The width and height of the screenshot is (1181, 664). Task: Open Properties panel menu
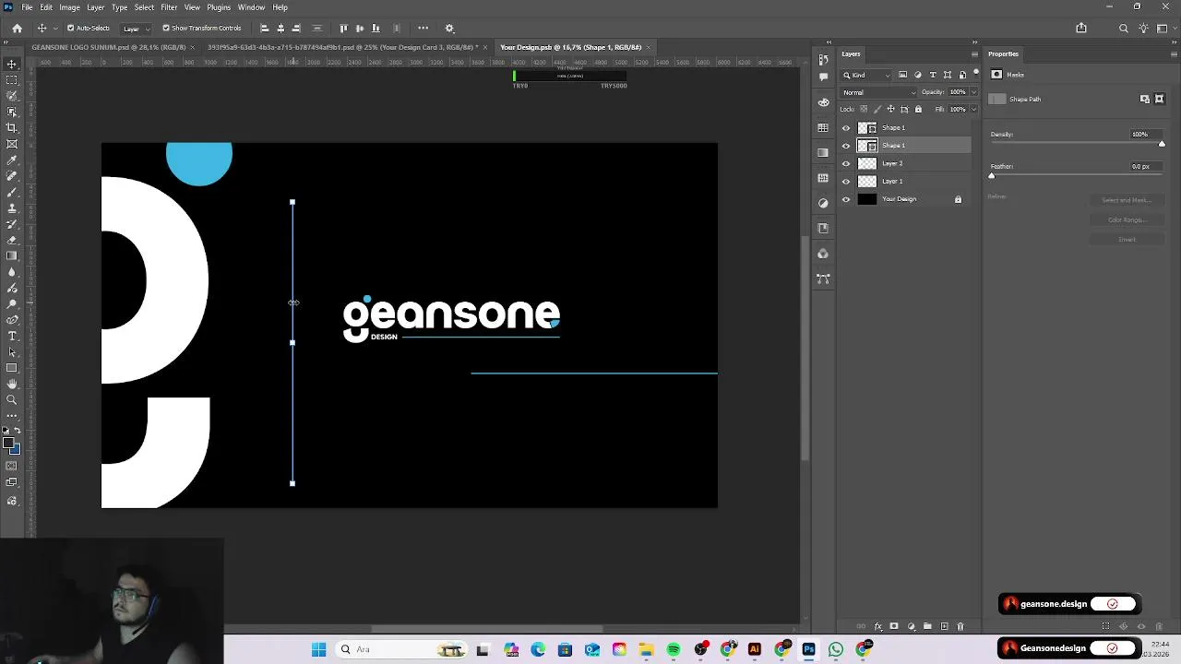(x=1173, y=54)
